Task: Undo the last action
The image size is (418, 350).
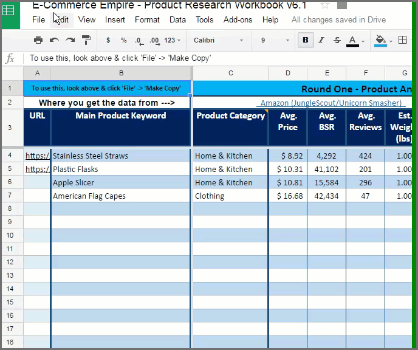Action: coord(54,40)
